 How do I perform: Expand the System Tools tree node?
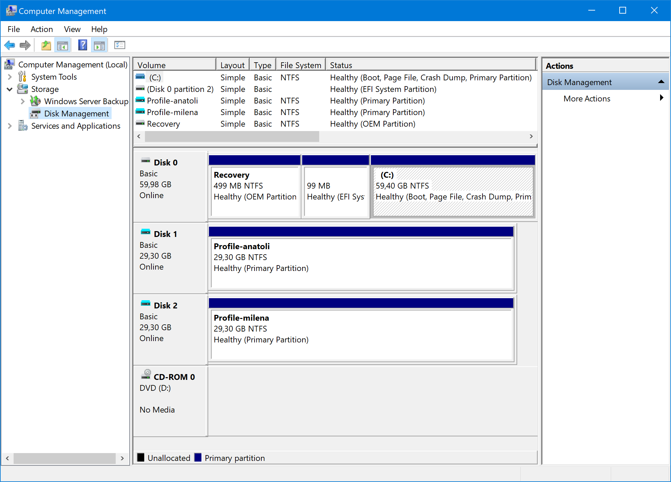[x=10, y=77]
